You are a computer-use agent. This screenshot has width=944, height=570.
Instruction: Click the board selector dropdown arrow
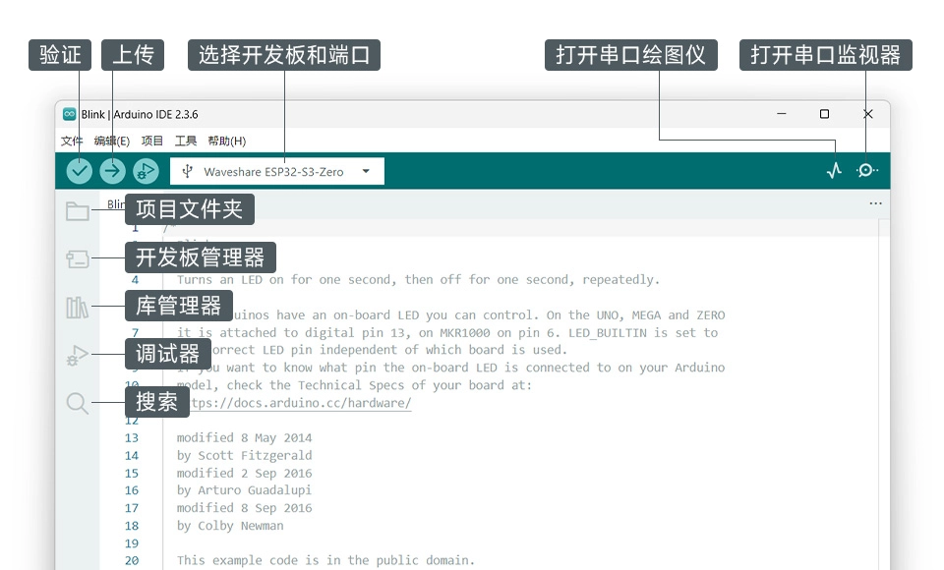pyautogui.click(x=365, y=170)
